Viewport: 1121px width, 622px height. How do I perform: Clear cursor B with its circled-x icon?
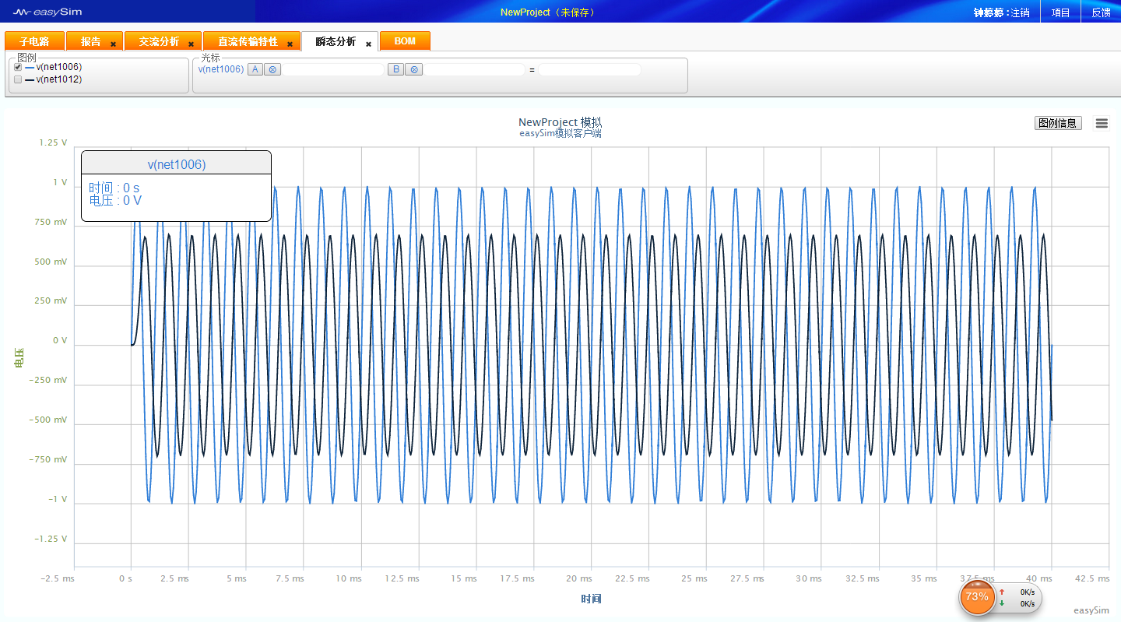coord(414,69)
